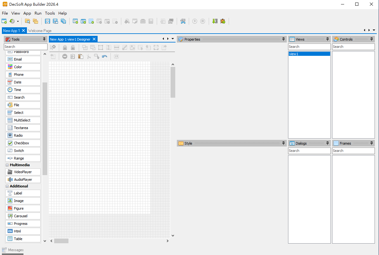Click the scissors cut icon in designer toolbar
Viewport: 379px width, 255px height.
coord(89,56)
